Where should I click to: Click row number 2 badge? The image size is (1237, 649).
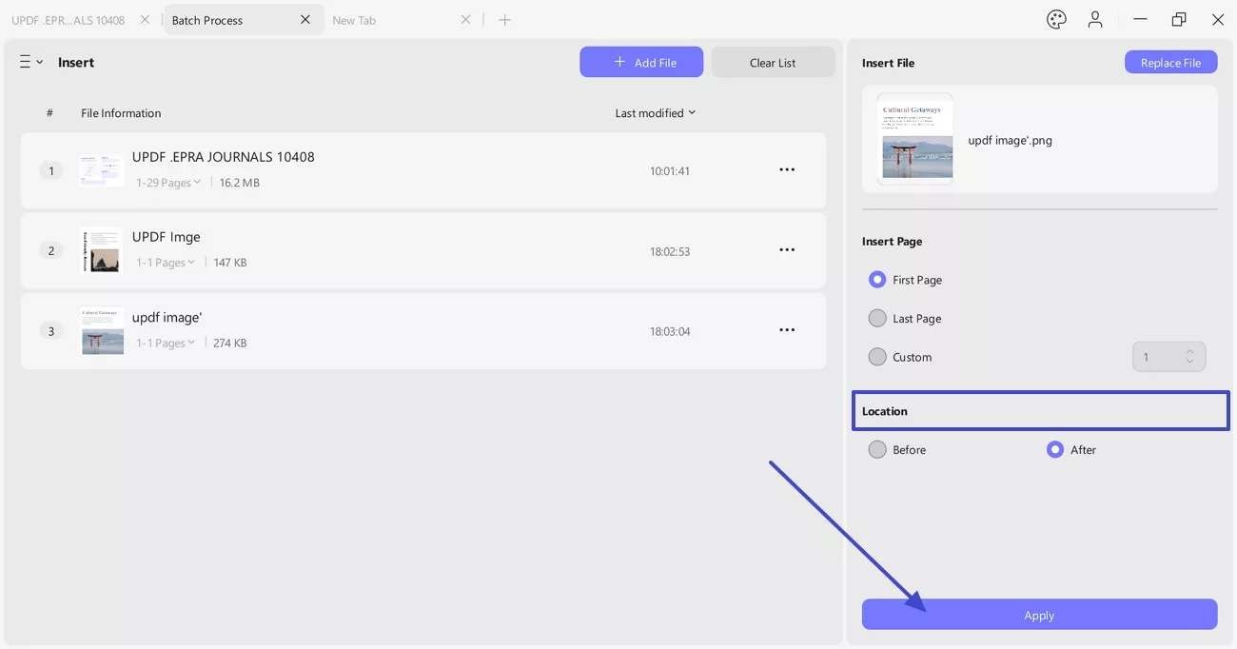click(51, 250)
